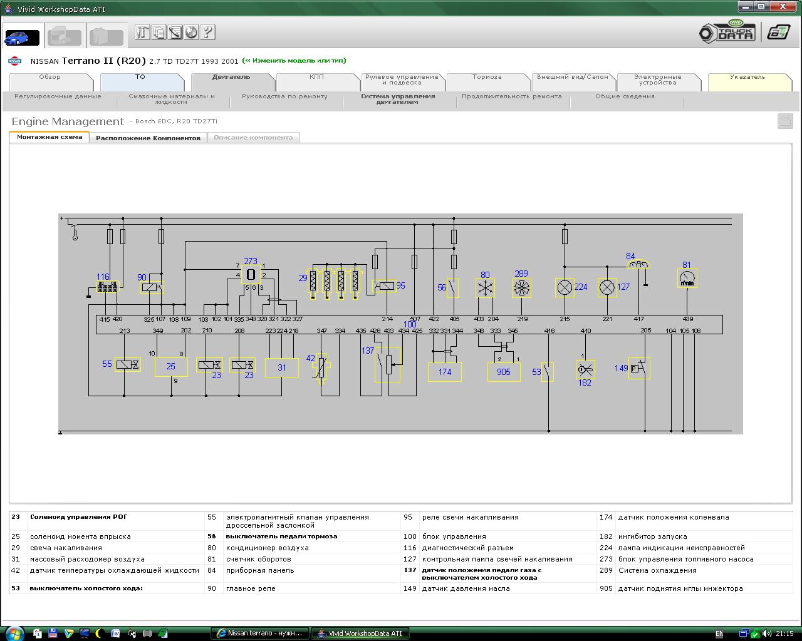Select Руководства по ремонту submenu
Screen dimensions: 802x641
point(284,96)
